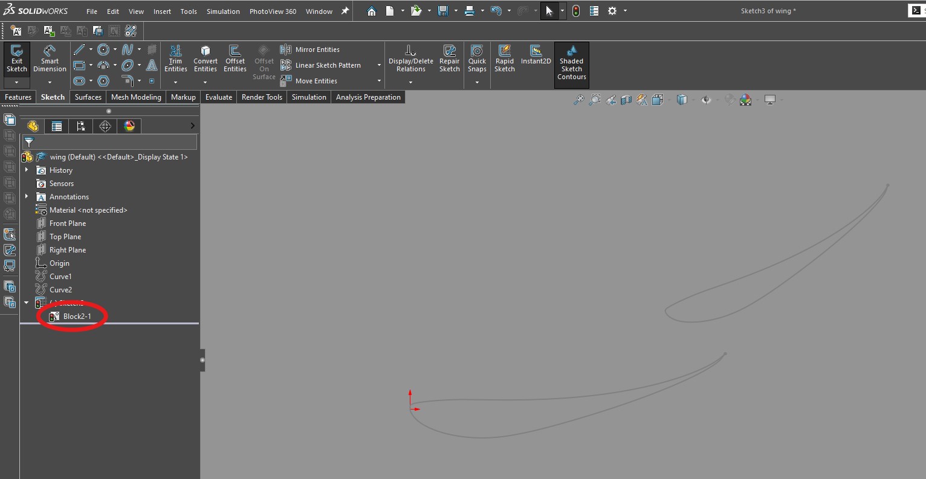Switch to the Surfaces tab

click(x=88, y=97)
